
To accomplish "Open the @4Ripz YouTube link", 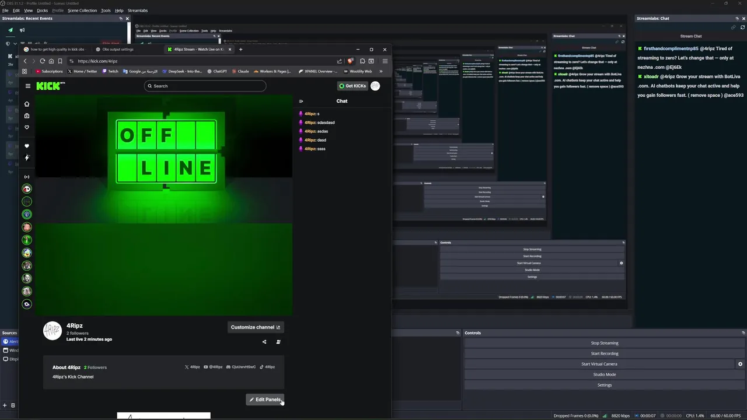I will click(x=213, y=367).
